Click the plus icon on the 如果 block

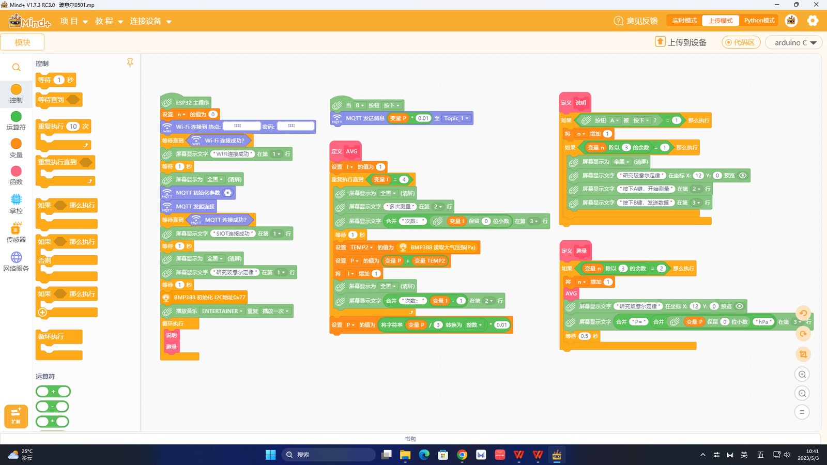[43, 313]
